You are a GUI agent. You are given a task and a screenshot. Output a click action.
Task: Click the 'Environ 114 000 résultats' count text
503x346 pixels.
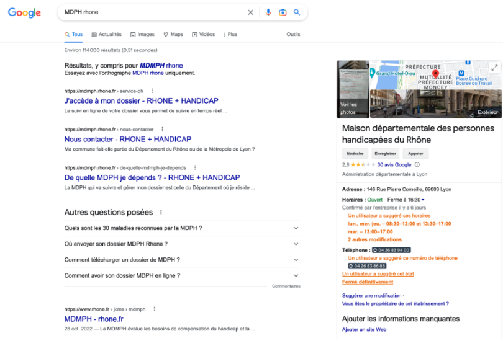pyautogui.click(x=111, y=50)
